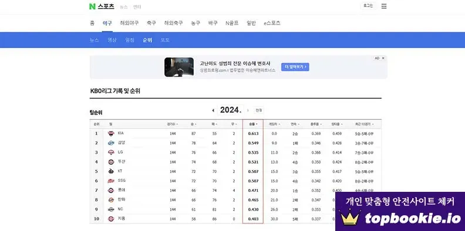Viewport: 465px width, 231px height.
Task: Click 키움's win rate 0.403
Action: [253, 219]
